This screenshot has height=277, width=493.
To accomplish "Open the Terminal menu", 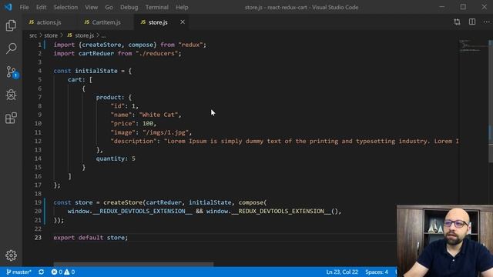I will click(x=157, y=7).
